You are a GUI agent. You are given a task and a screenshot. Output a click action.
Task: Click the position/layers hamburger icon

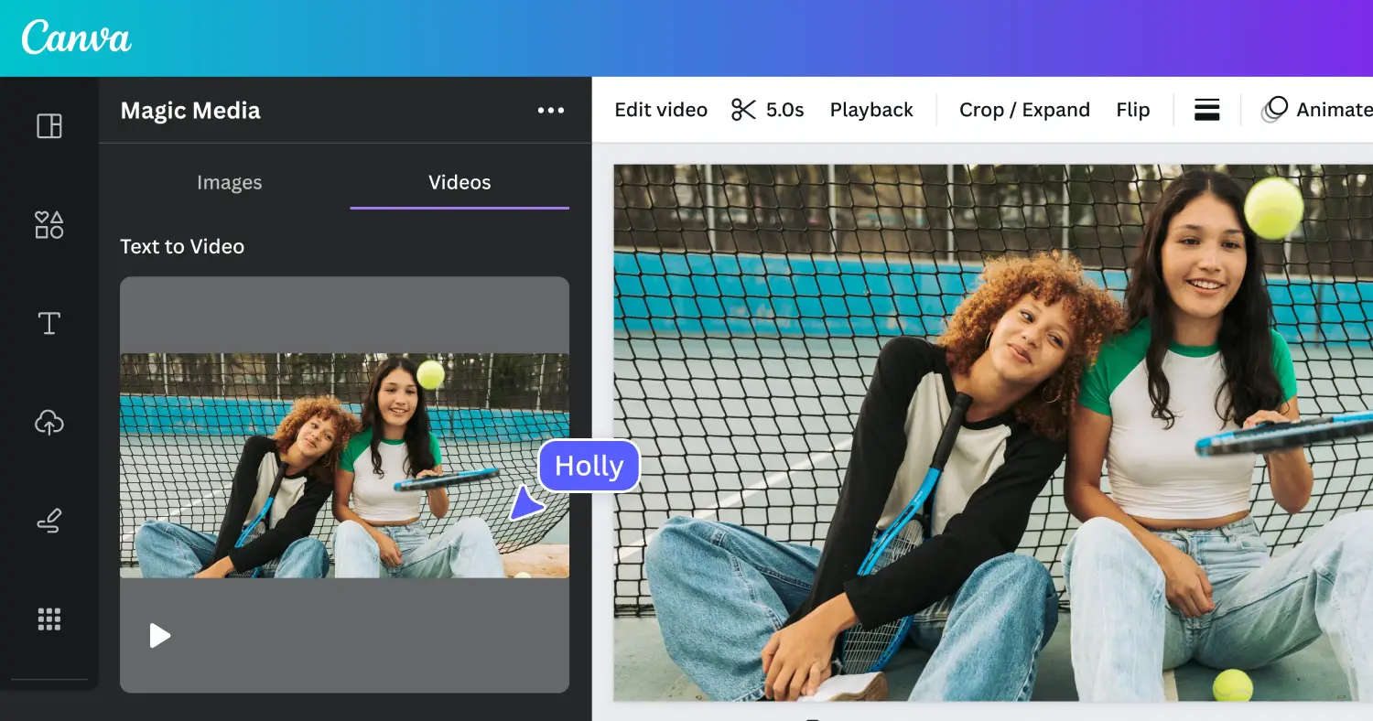pos(1206,109)
